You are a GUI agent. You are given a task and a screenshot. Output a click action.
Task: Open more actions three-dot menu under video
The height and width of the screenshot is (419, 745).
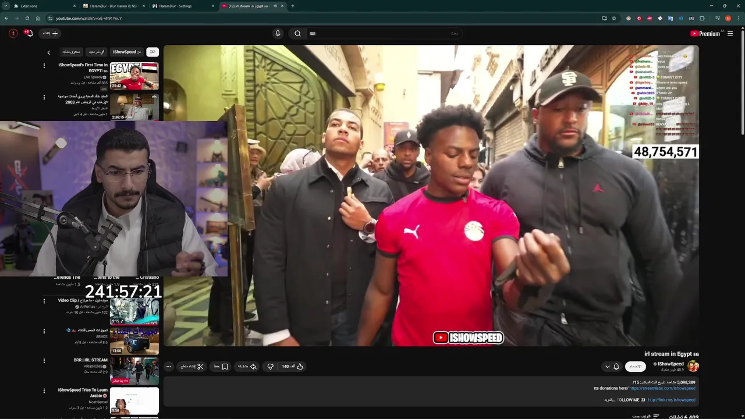169,367
